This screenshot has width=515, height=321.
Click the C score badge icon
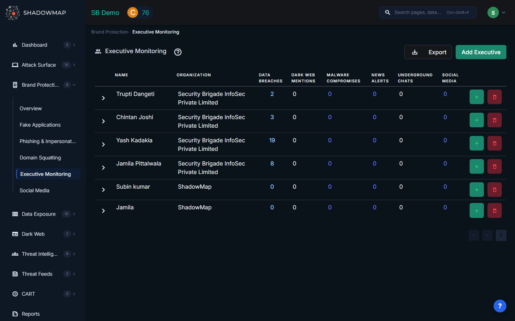[x=133, y=13]
